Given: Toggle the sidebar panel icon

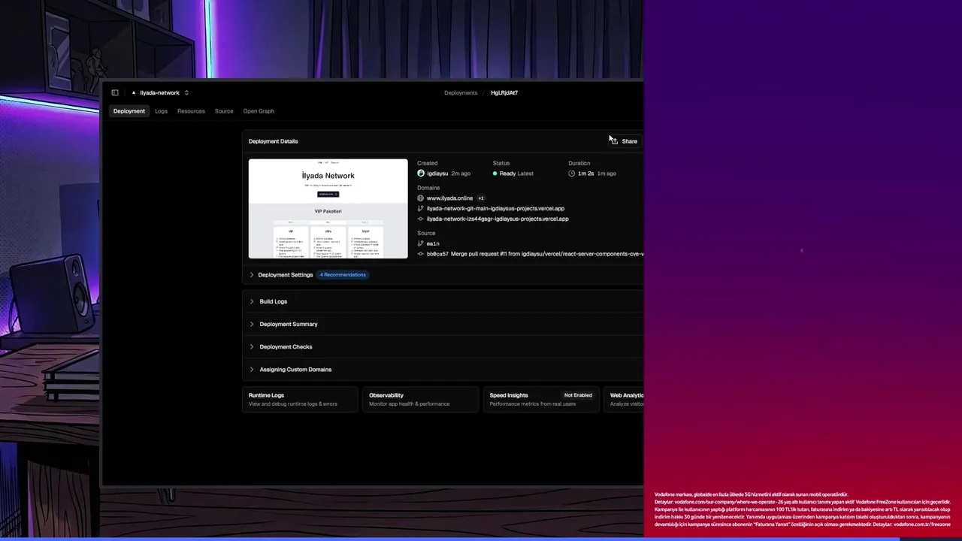Looking at the screenshot, I should (115, 92).
